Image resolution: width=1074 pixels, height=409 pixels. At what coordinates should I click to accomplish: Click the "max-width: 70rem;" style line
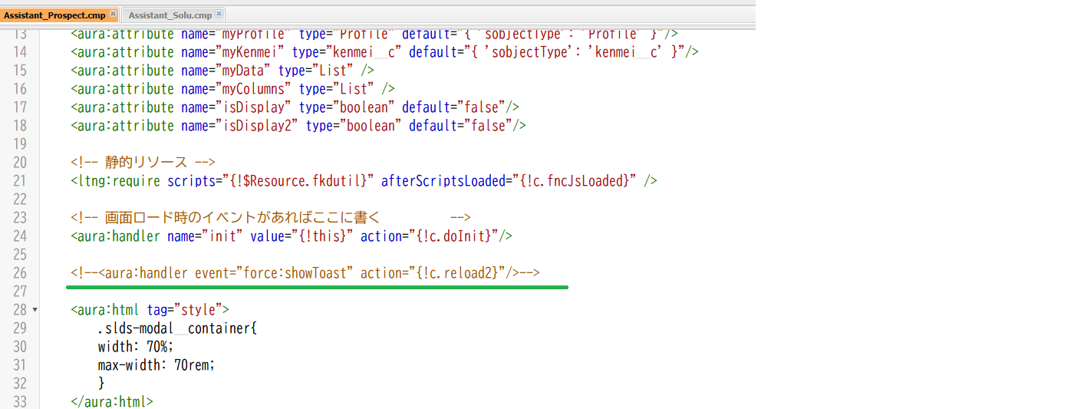coord(156,365)
